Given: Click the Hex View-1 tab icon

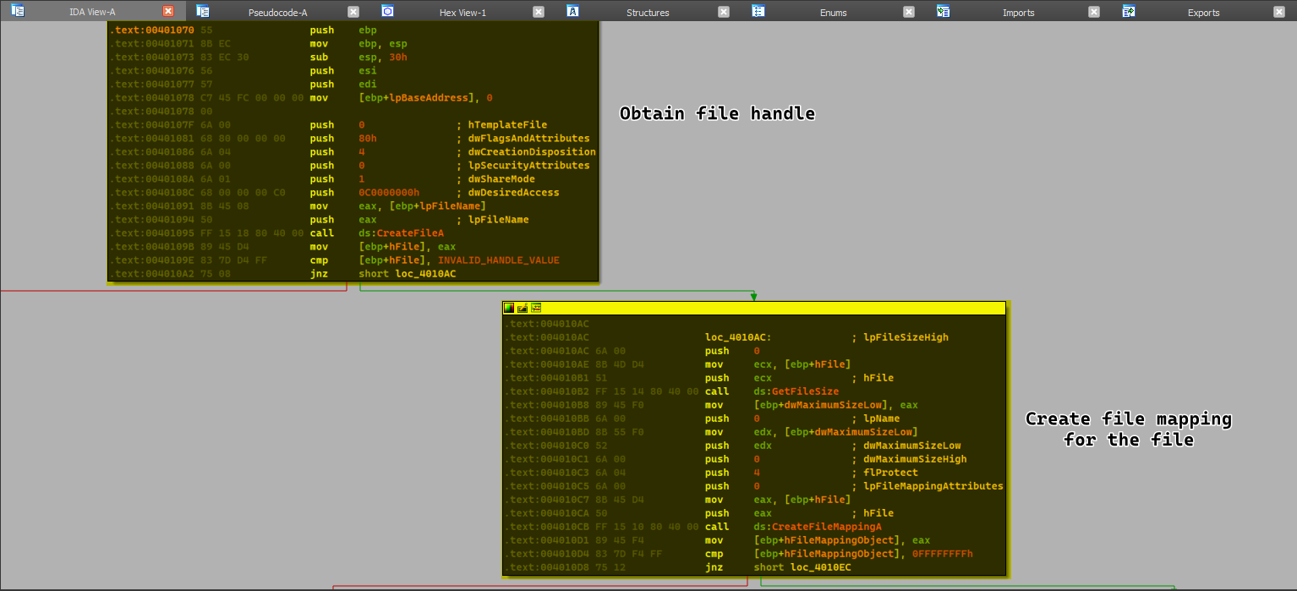Looking at the screenshot, I should tap(387, 12).
